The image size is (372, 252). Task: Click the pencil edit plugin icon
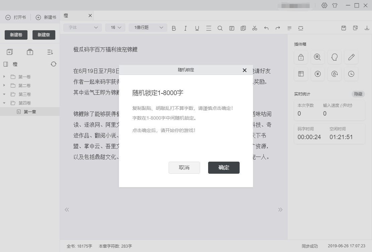351,57
